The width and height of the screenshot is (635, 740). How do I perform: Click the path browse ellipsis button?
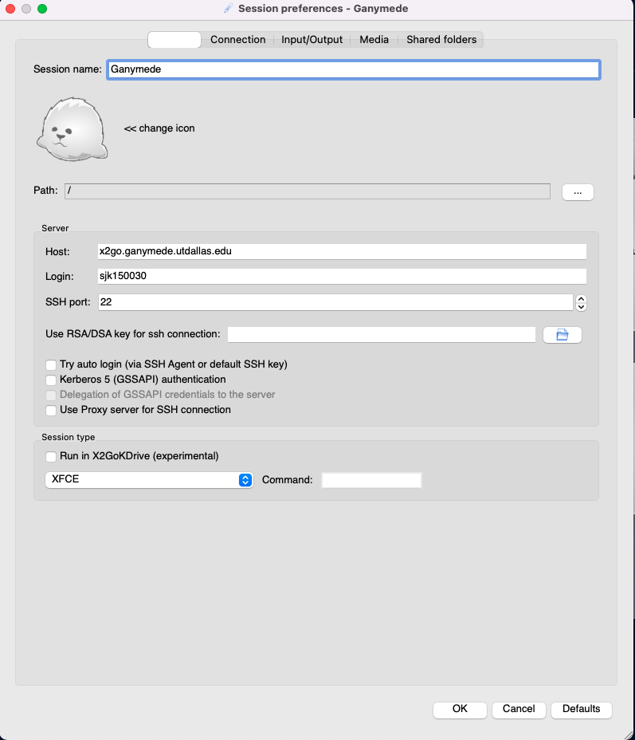pos(578,192)
